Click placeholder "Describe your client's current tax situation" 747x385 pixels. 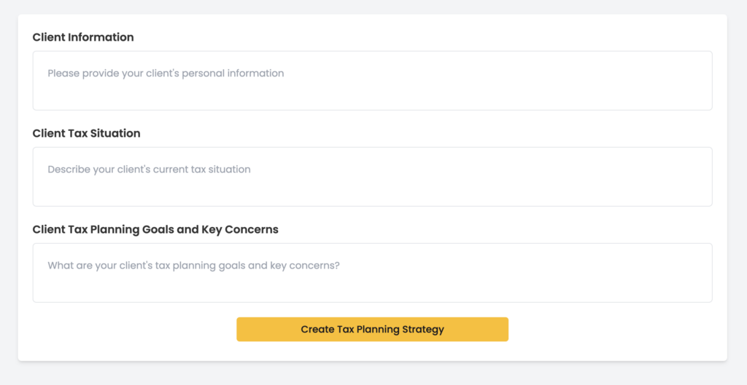point(149,170)
